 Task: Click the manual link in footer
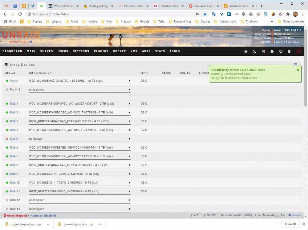point(297,215)
